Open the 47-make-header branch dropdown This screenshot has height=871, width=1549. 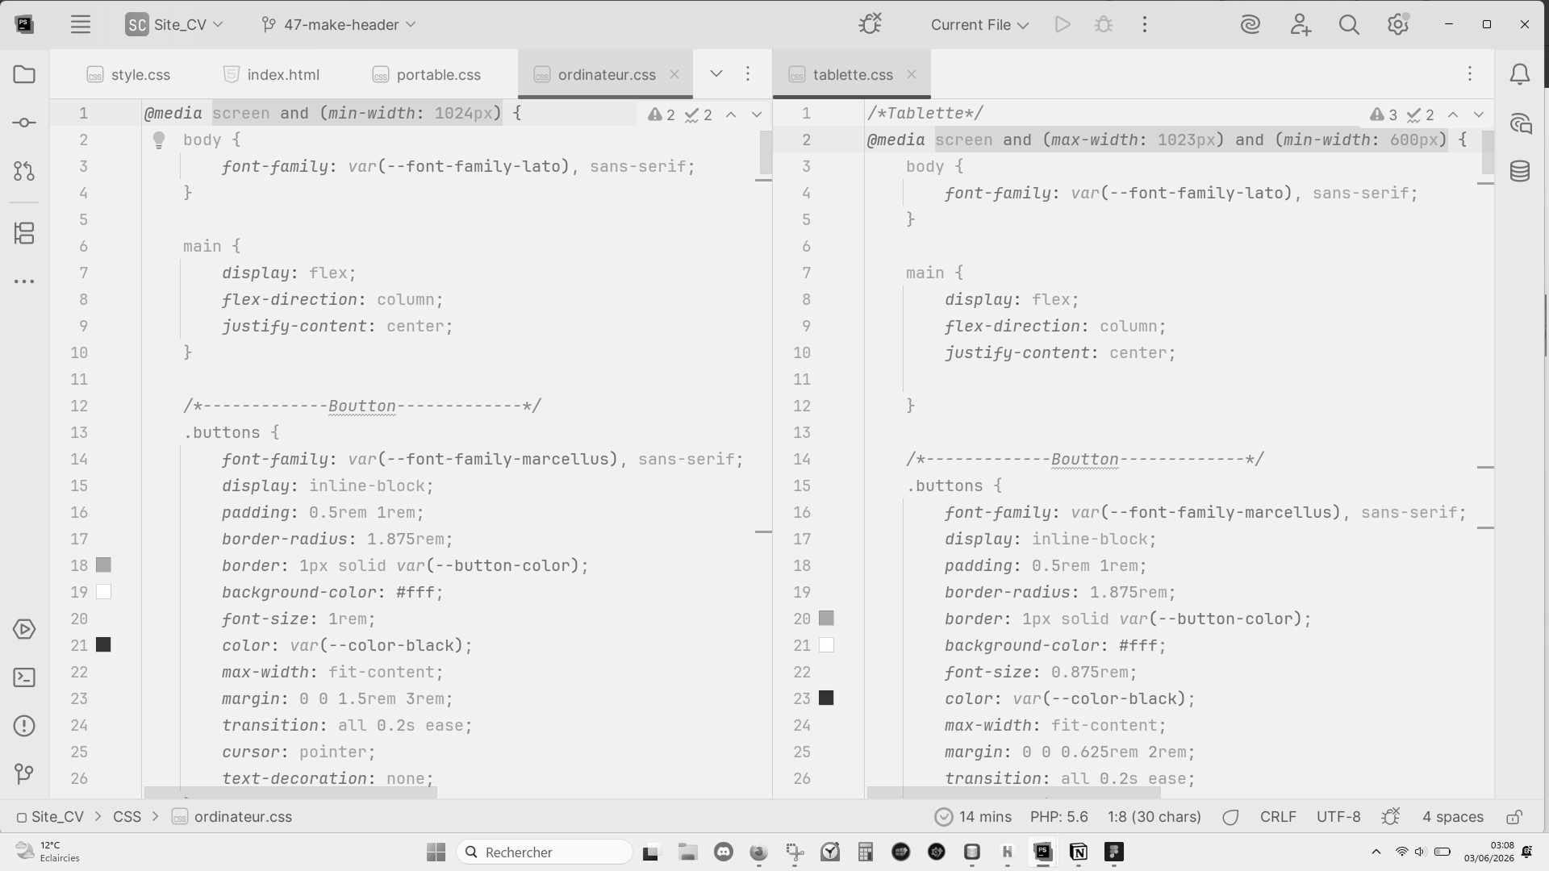coord(339,24)
